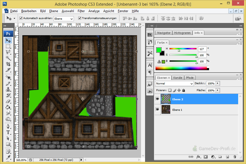
Task: Choose the Polygonal Lasso tool
Action: [8, 52]
